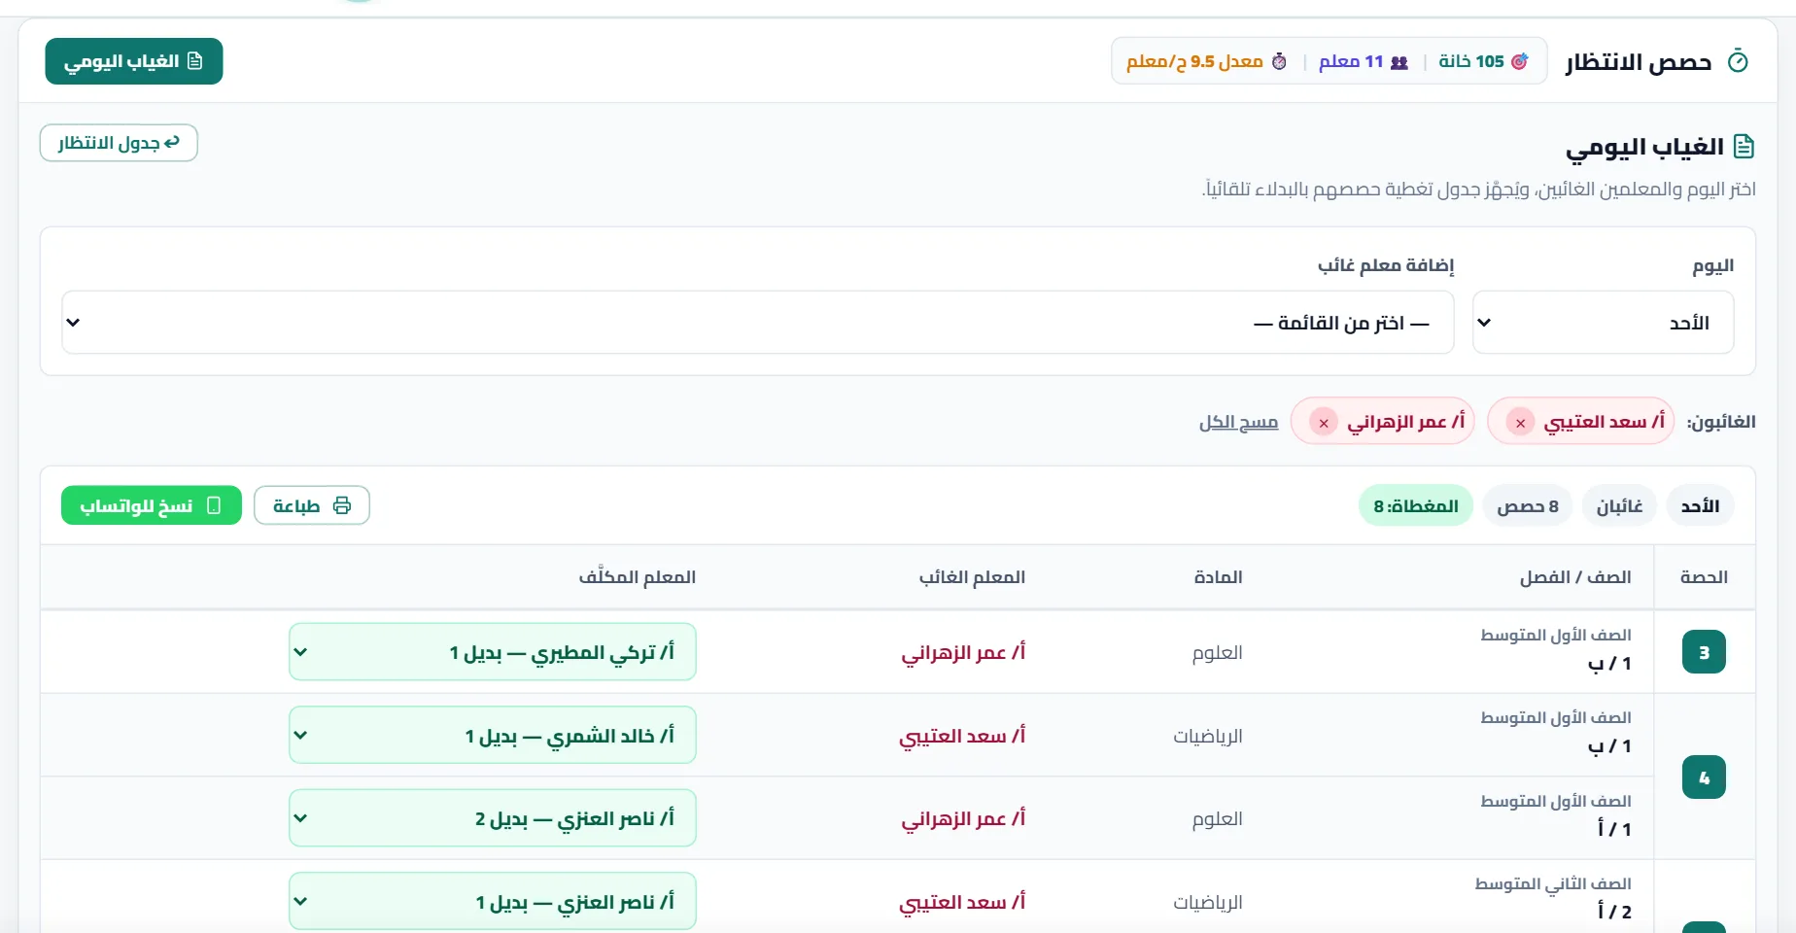Open the إضافة معلم غائب dropdown list
The height and width of the screenshot is (933, 1796).
click(758, 323)
